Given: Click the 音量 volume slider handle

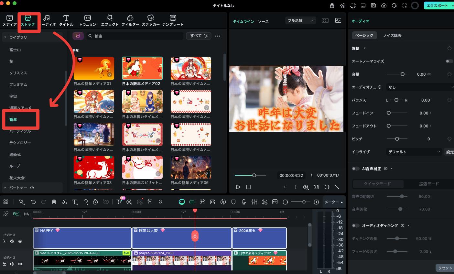Looking at the screenshot, I should click(403, 74).
